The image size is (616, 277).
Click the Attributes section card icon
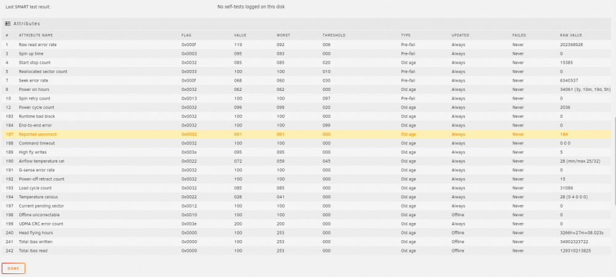pyautogui.click(x=7, y=23)
